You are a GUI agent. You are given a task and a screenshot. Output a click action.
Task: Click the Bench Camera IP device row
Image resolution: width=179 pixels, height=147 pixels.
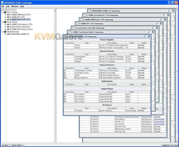[107, 110]
